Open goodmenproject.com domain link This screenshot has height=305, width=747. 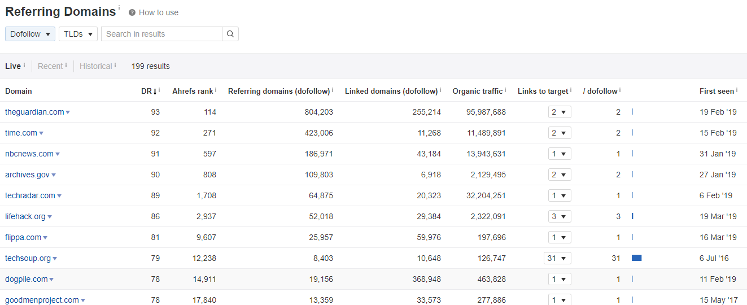tap(42, 300)
